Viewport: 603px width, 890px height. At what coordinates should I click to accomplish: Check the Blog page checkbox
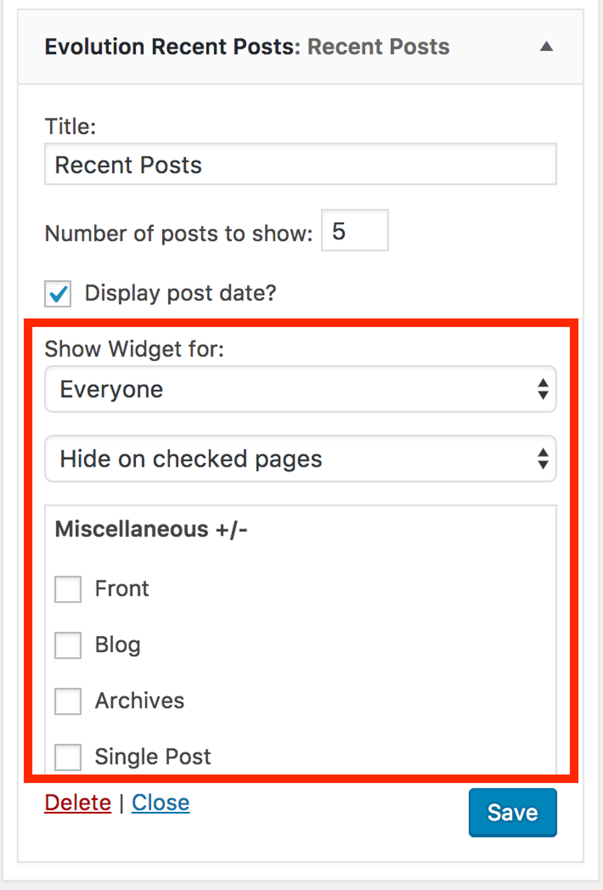[67, 645]
